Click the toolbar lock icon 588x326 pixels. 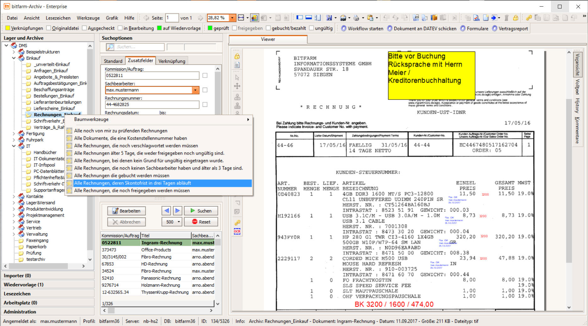(x=515, y=18)
